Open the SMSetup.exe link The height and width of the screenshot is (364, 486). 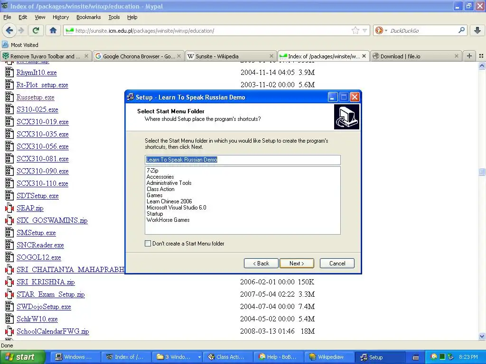[x=36, y=233]
